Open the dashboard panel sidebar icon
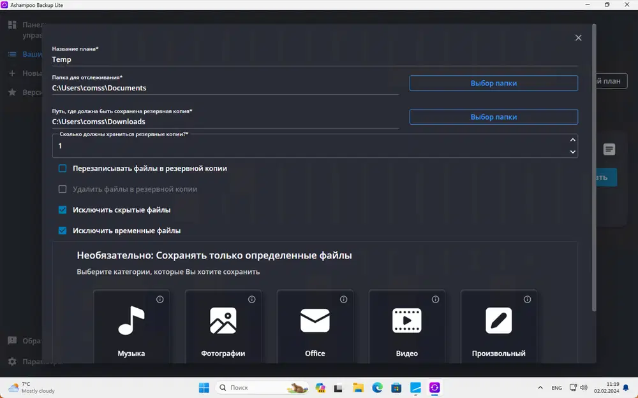Viewport: 638px width, 398px height. [x=12, y=25]
